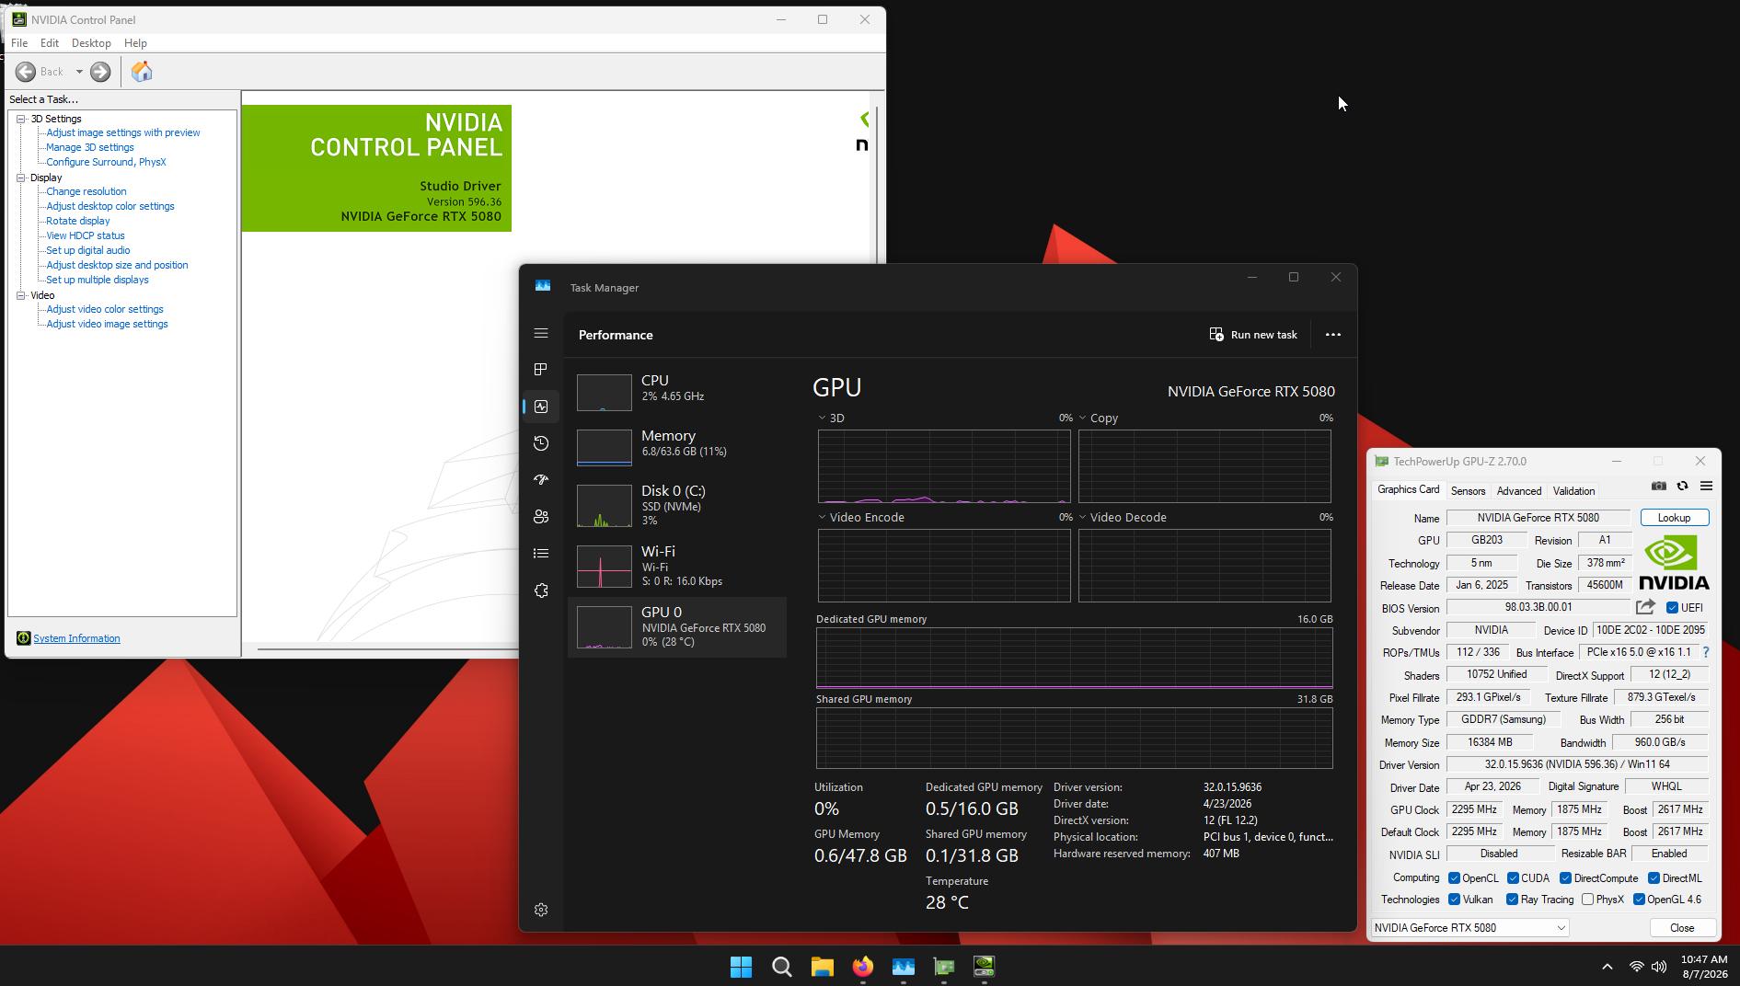Open Details page in Task Manager sidebar
The width and height of the screenshot is (1740, 986).
(x=541, y=554)
